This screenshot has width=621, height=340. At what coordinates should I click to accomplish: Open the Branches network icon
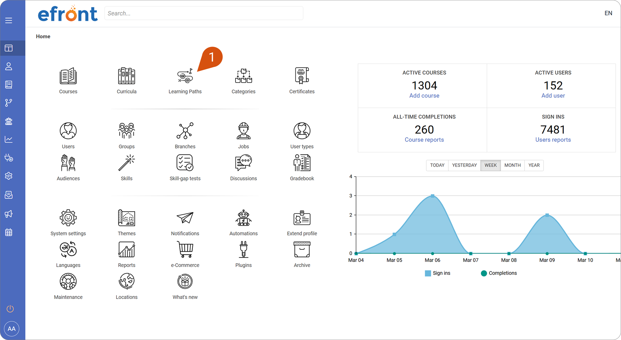coord(185,131)
